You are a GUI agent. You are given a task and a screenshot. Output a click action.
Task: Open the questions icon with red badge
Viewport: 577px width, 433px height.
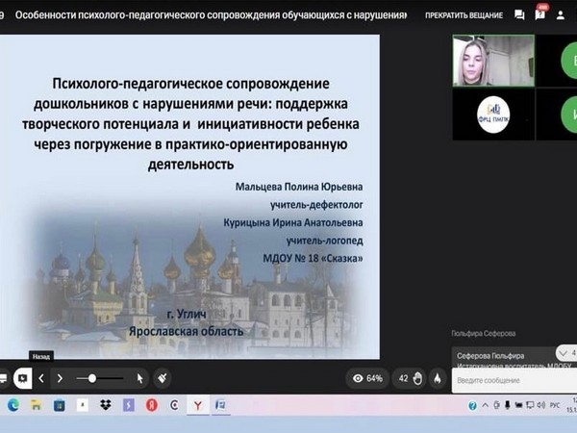[540, 14]
